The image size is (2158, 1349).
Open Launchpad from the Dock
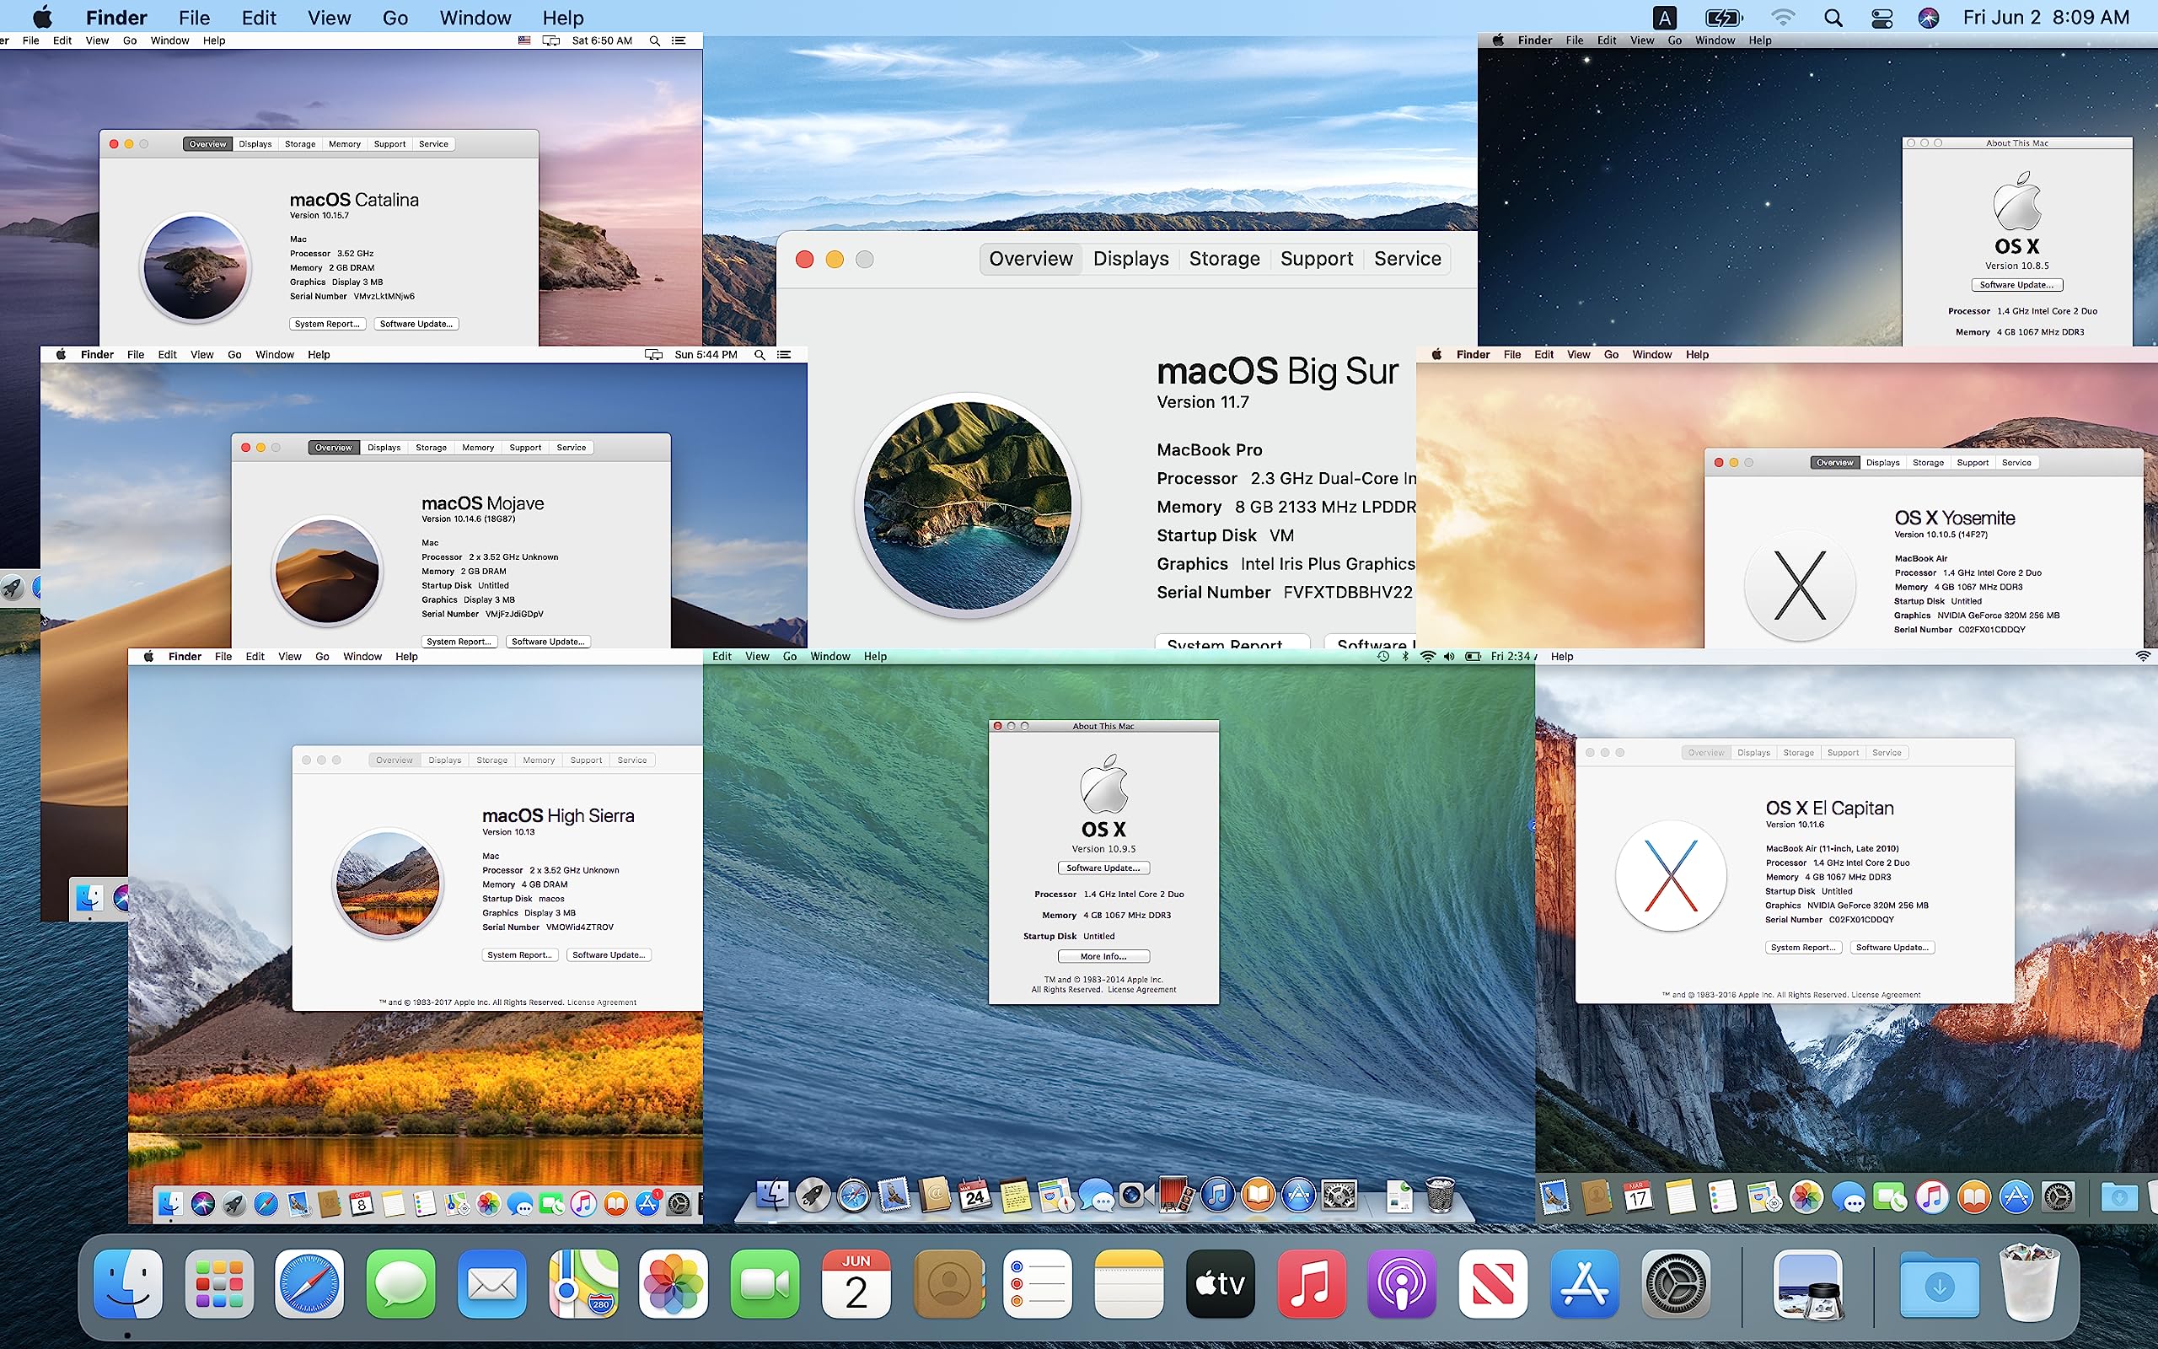pos(219,1285)
